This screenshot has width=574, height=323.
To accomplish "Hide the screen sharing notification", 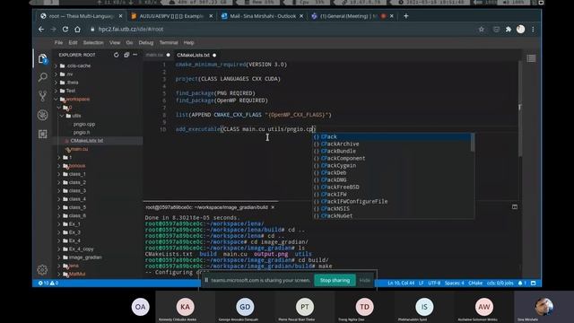I will [365, 280].
